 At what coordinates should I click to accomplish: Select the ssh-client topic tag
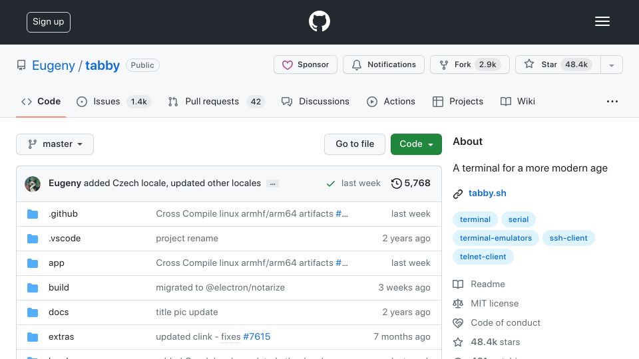coord(568,238)
